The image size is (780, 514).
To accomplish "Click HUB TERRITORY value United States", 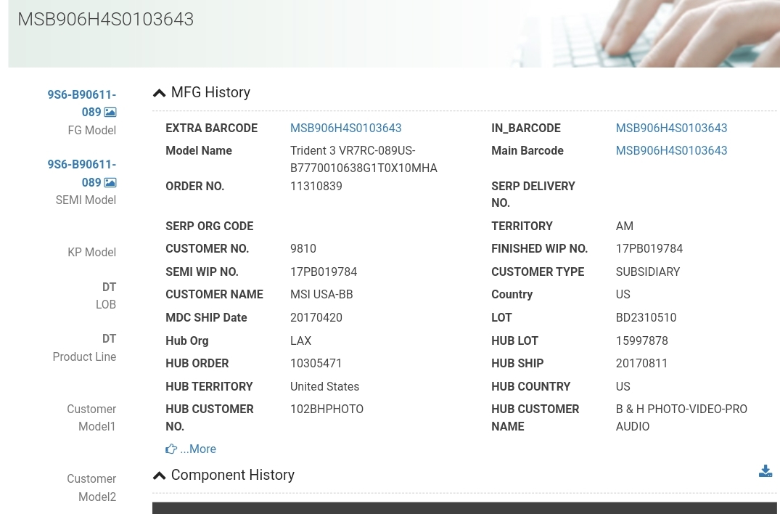I will click(325, 387).
